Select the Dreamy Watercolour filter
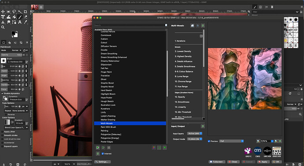 (x=110, y=61)
